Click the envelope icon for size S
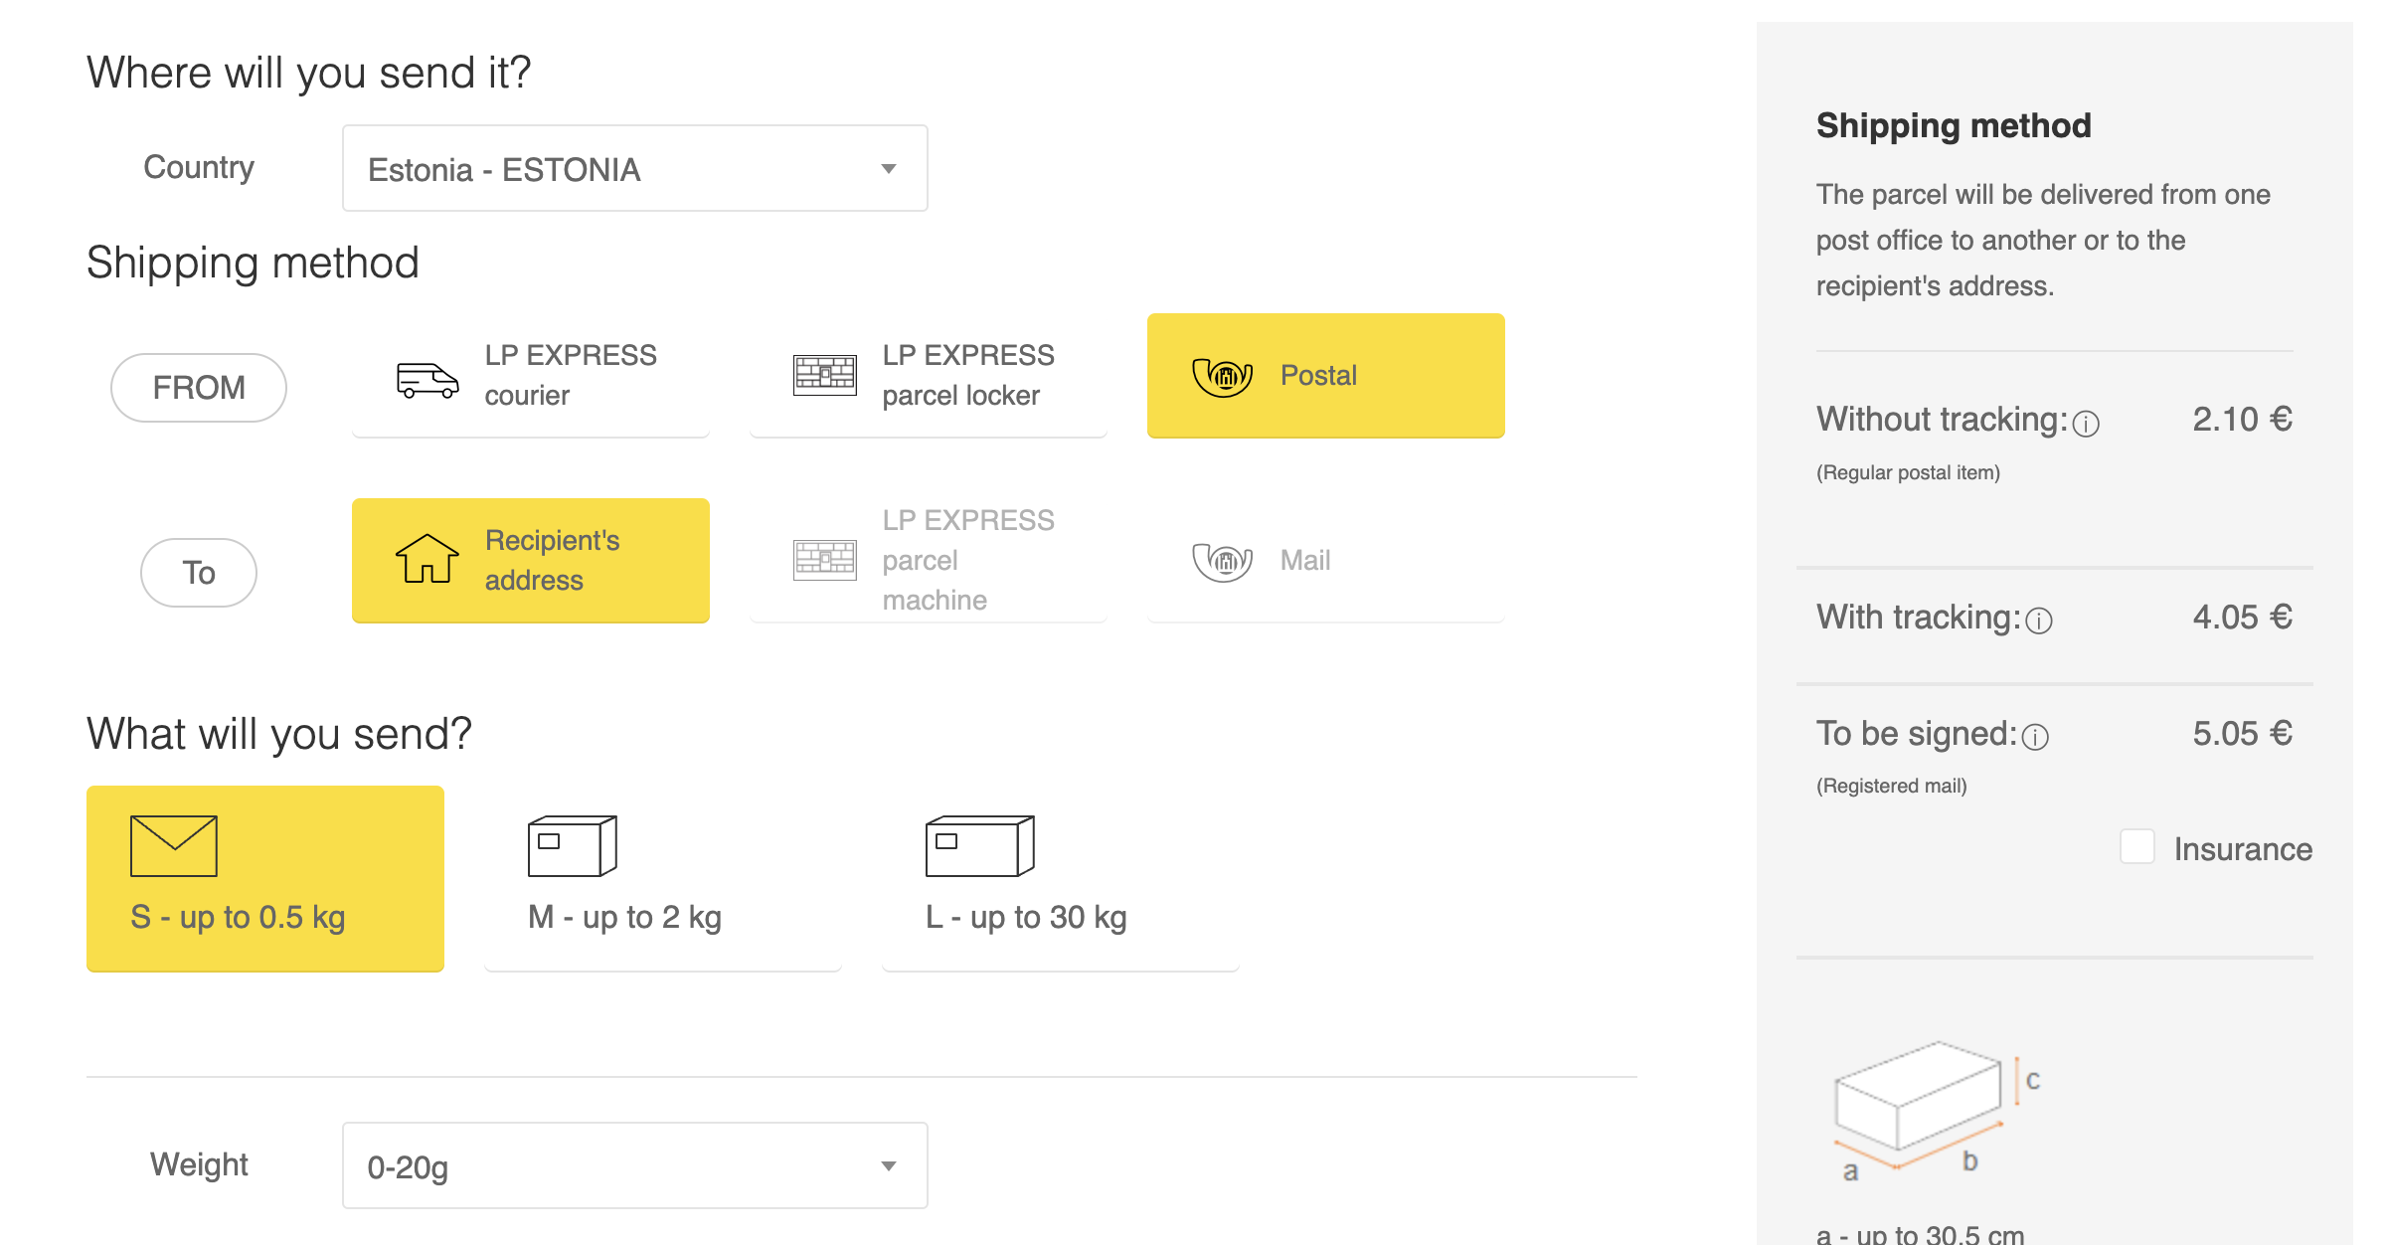This screenshot has width=2390, height=1245. click(174, 846)
